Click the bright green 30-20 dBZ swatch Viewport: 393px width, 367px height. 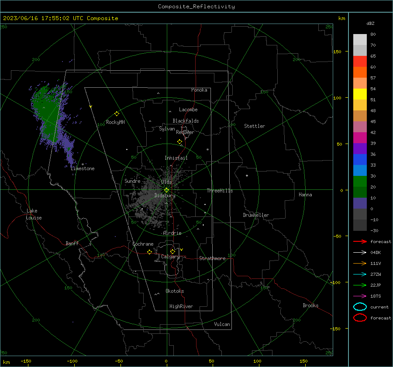pyautogui.click(x=360, y=181)
